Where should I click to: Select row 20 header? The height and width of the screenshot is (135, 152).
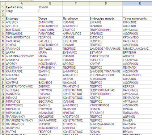click(x=3, y=79)
